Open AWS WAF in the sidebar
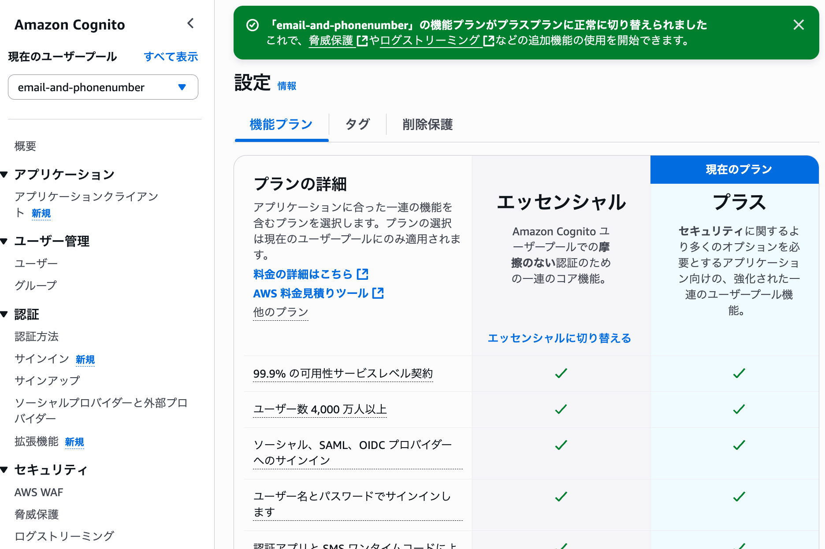The image size is (825, 549). click(39, 492)
